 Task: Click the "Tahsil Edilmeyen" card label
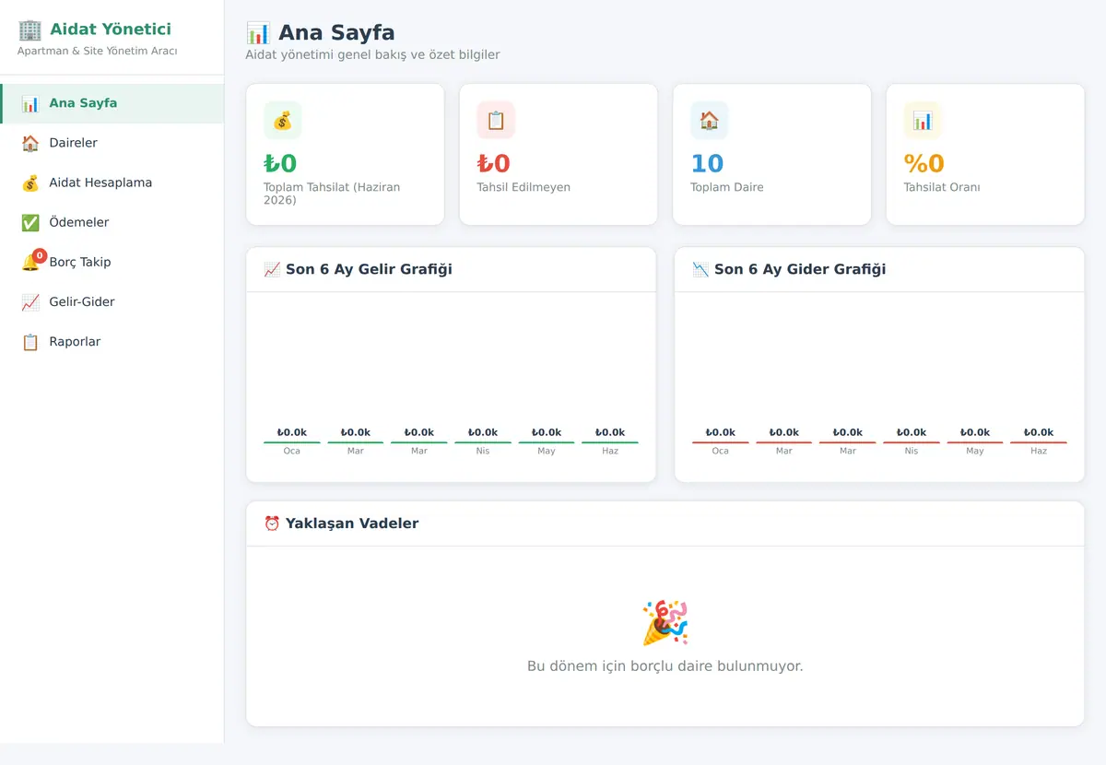(524, 187)
